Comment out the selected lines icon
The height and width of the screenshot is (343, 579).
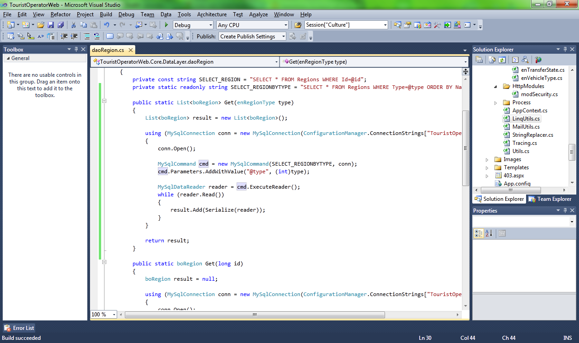tap(87, 36)
